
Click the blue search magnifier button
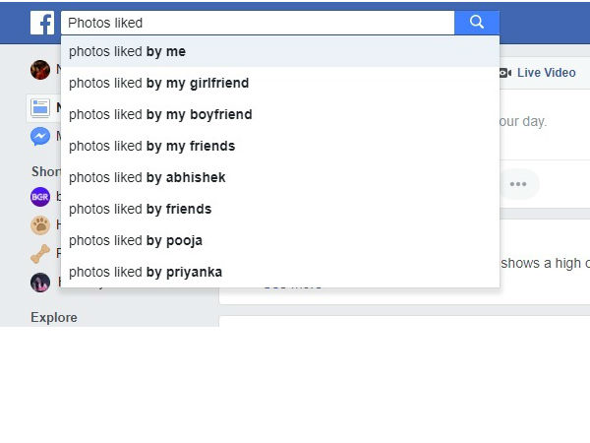pos(477,23)
